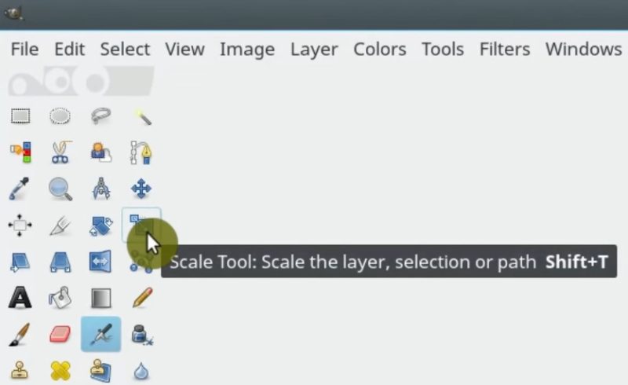Choose the Bucket Fill tool
628x385 pixels.
pos(60,298)
